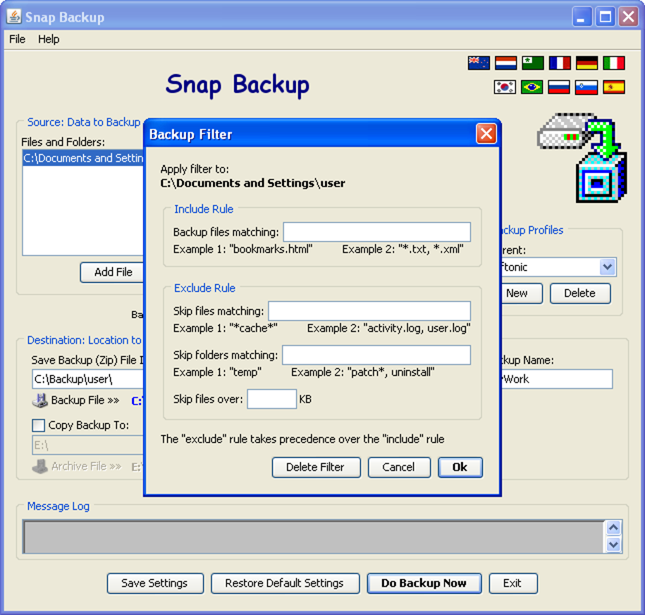Viewport: 645px width, 615px height.
Task: Open the File menu
Action: tap(17, 39)
